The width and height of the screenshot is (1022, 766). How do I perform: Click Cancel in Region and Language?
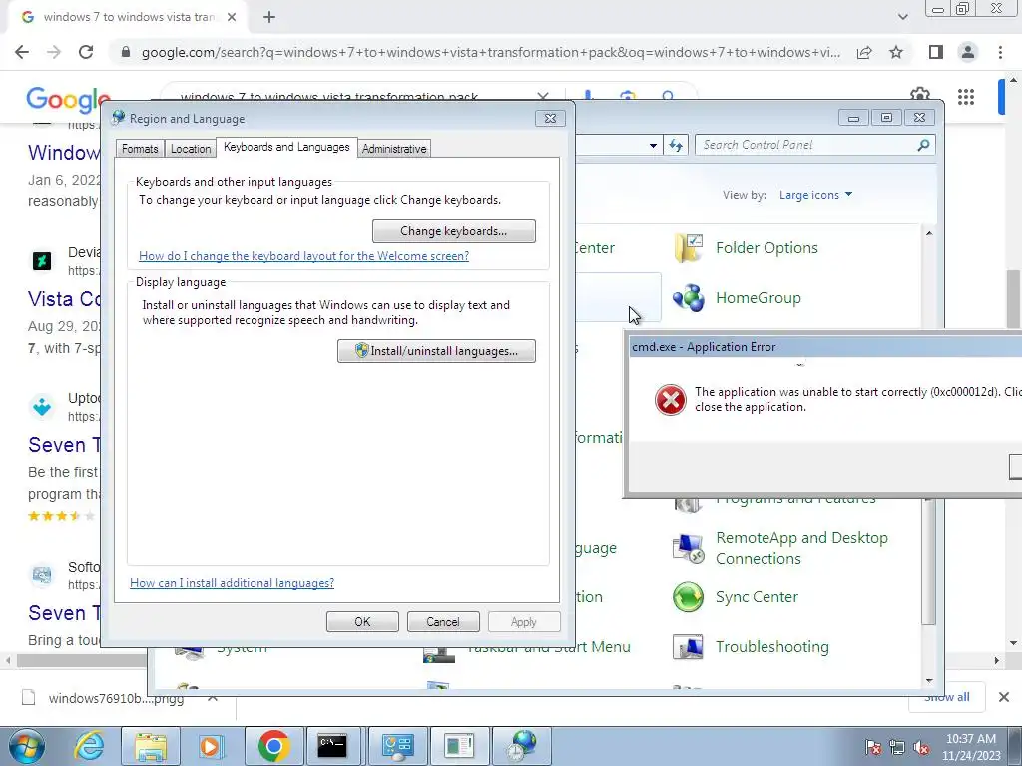pyautogui.click(x=443, y=622)
